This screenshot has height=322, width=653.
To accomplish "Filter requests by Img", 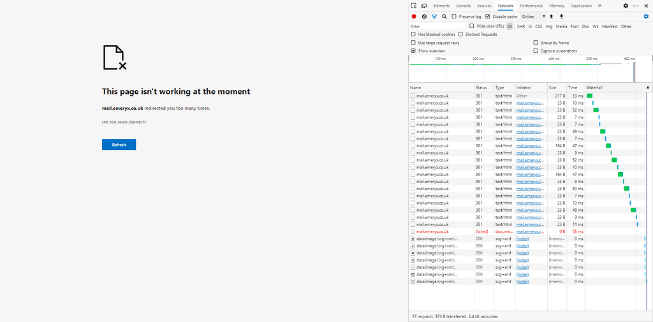I will tap(549, 26).
